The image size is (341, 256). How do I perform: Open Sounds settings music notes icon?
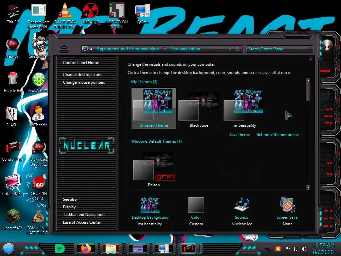[241, 204]
